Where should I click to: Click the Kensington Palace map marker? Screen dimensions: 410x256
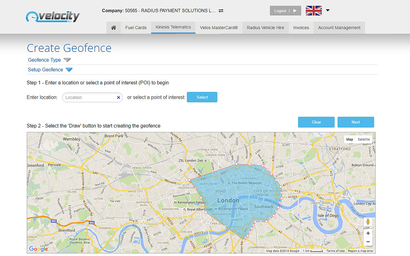(x=175, y=202)
